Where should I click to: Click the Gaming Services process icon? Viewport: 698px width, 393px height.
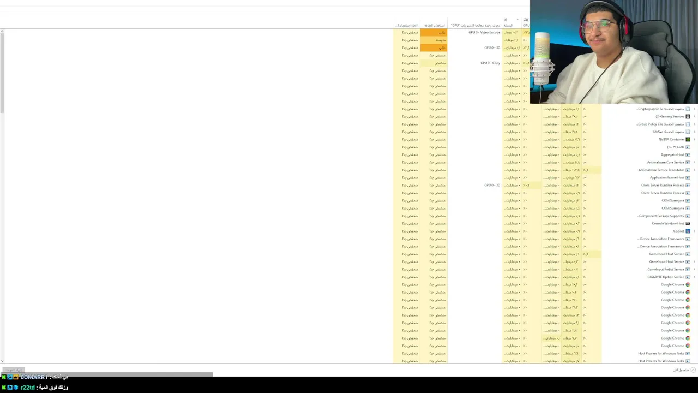coord(688,116)
